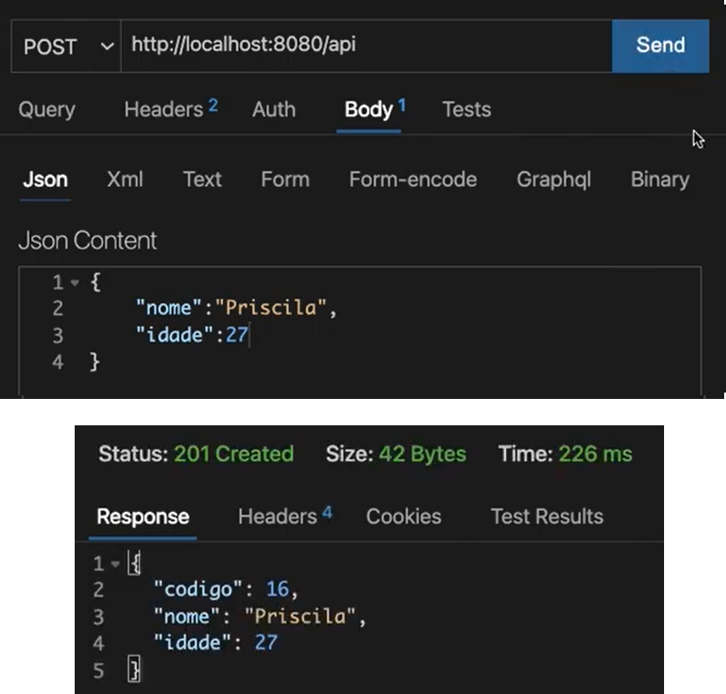
Task: Collapse the response JSON fold arrow
Action: click(x=114, y=565)
